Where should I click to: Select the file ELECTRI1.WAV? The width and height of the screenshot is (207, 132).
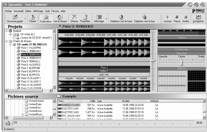pos(70,109)
